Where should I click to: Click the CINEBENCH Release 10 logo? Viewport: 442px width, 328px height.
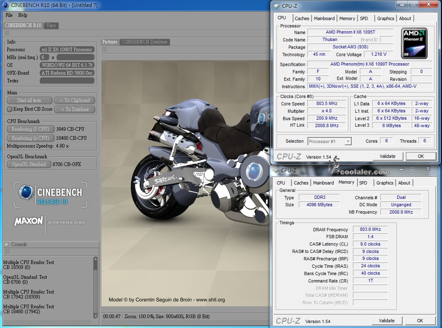coord(50,195)
